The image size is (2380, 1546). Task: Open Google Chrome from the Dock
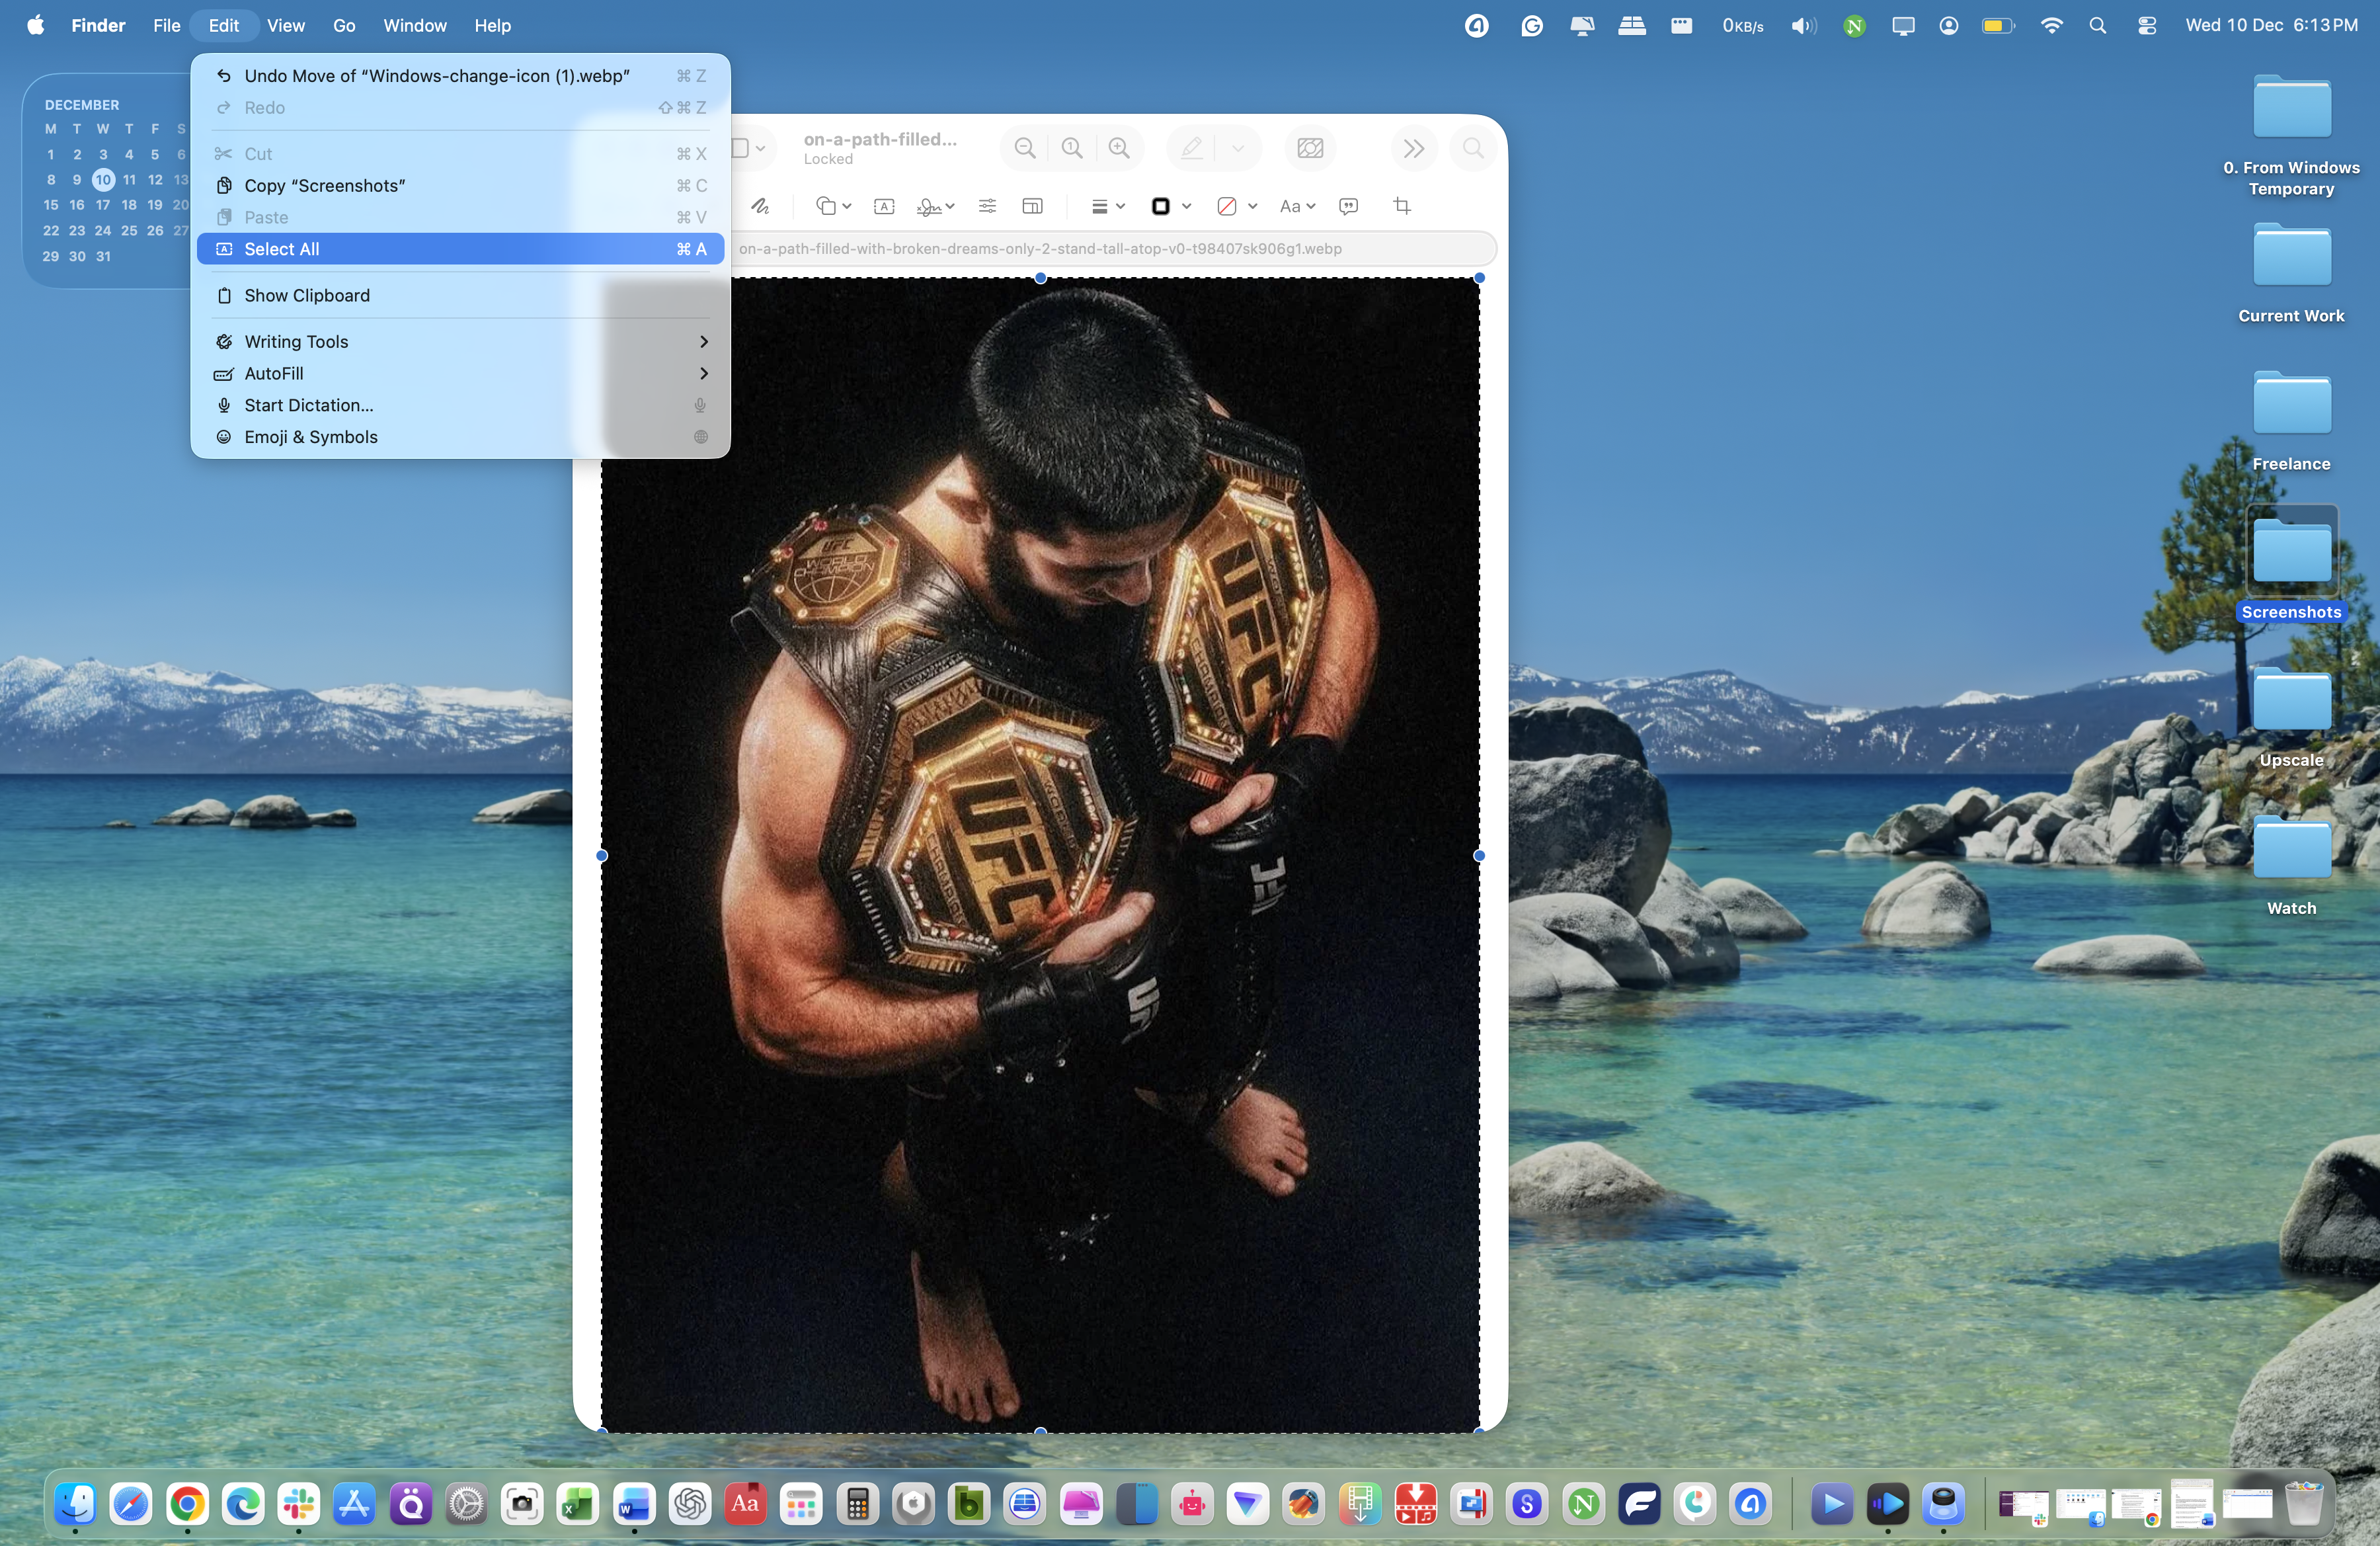187,1504
